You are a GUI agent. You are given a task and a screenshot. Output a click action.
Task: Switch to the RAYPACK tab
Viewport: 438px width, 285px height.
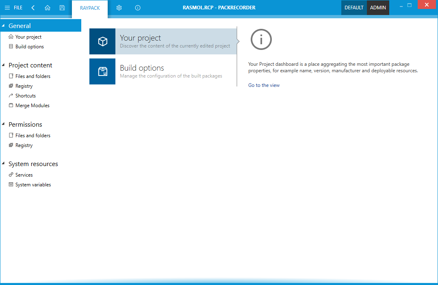click(x=90, y=8)
